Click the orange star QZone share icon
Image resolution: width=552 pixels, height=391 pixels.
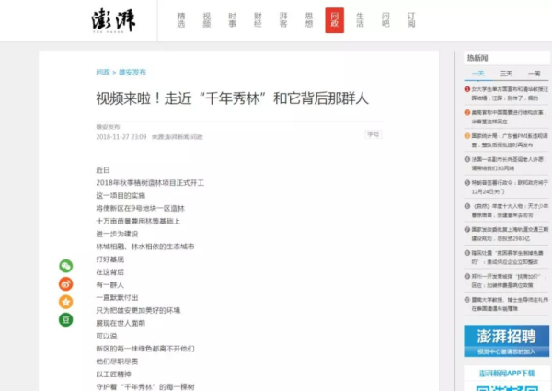(66, 302)
